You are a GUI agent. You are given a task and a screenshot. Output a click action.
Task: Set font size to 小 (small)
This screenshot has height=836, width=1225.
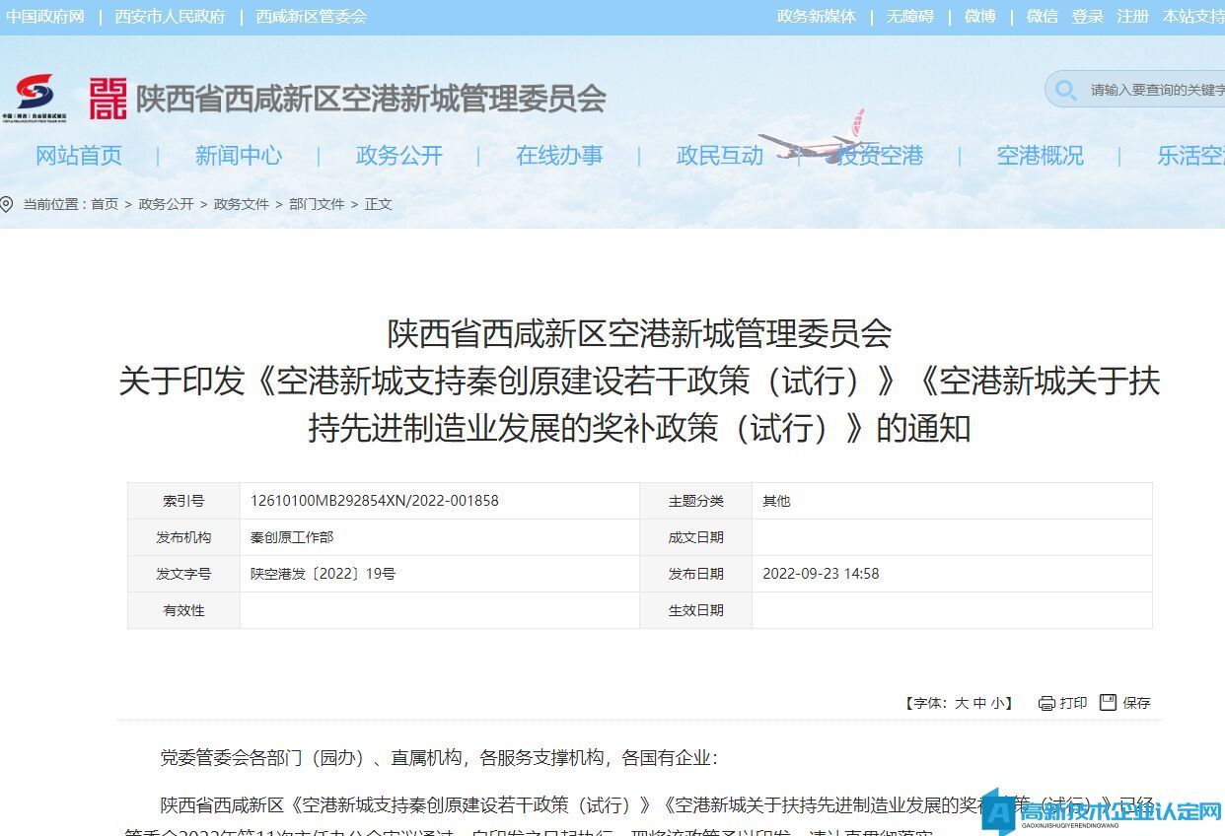[x=998, y=703]
